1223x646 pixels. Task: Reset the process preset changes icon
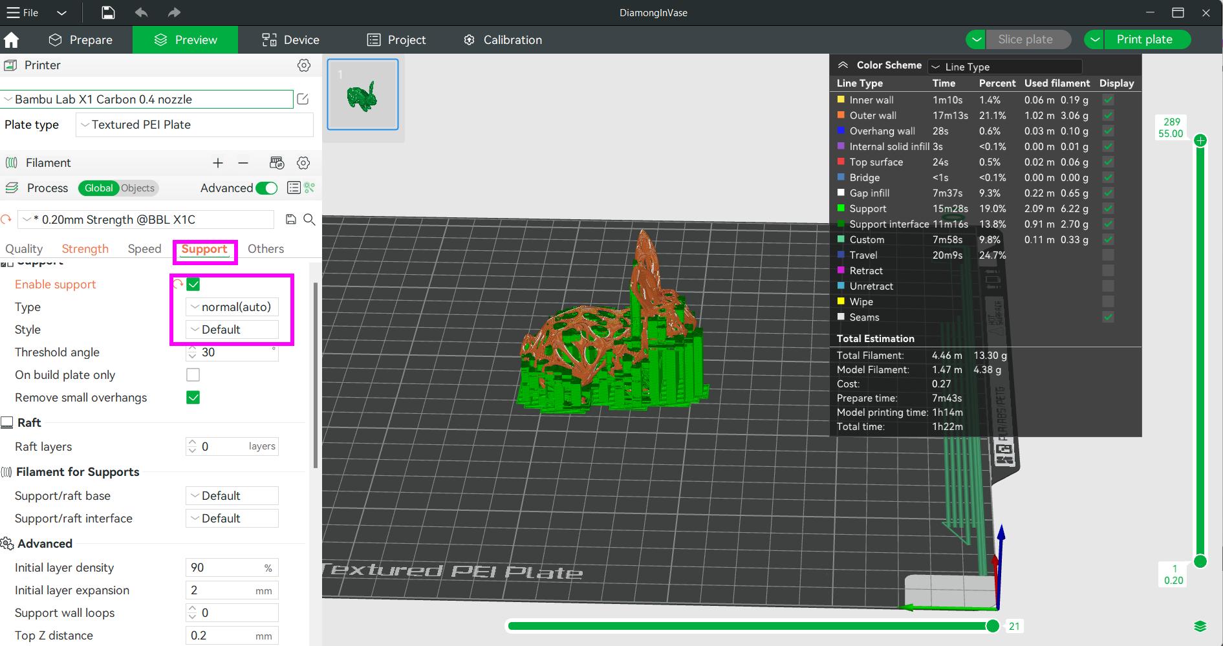tap(6, 220)
